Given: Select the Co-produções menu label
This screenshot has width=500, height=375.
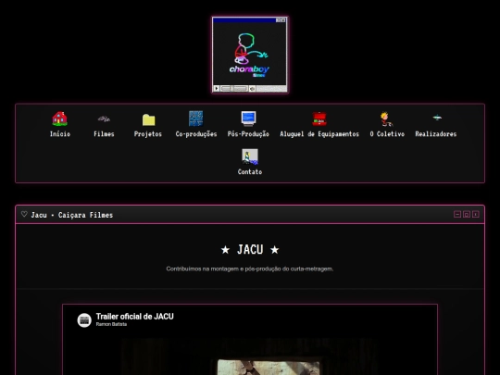Looking at the screenshot, I should click(x=196, y=134).
